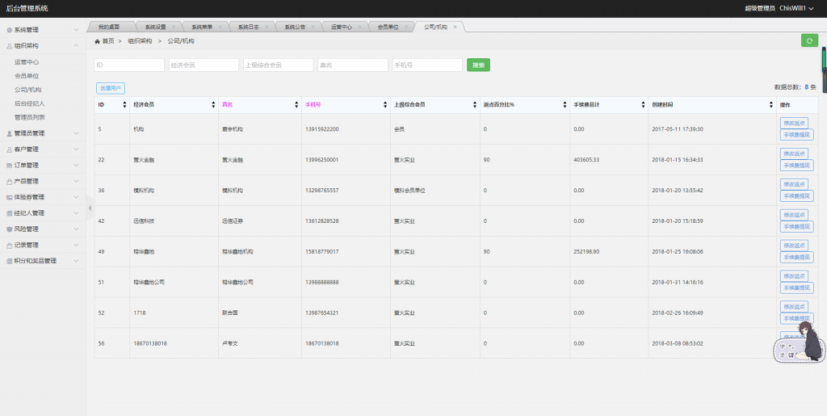Click the 创建用户 button
Screen dimensions: 827x416
110,87
